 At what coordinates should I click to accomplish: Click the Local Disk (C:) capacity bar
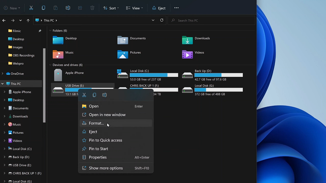154,75
